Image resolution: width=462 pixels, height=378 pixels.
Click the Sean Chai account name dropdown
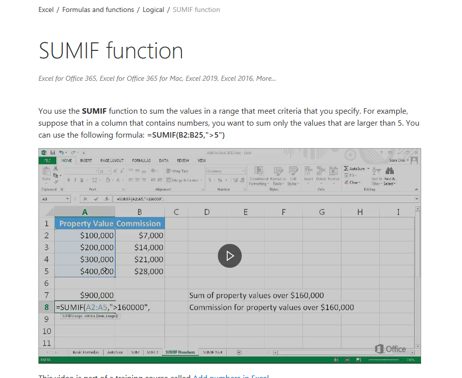[399, 160]
